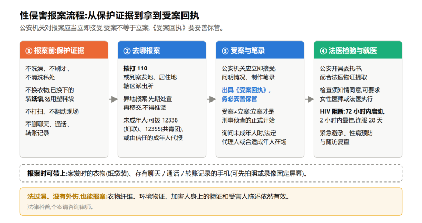Click the blue header '③ 受案与笔录'

260,50
